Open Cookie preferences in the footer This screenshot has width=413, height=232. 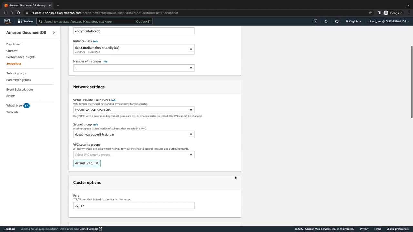point(398,229)
